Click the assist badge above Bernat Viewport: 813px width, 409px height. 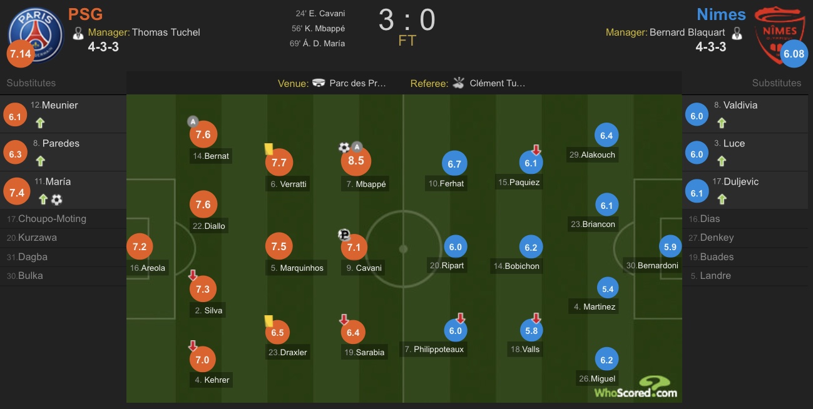click(x=193, y=121)
